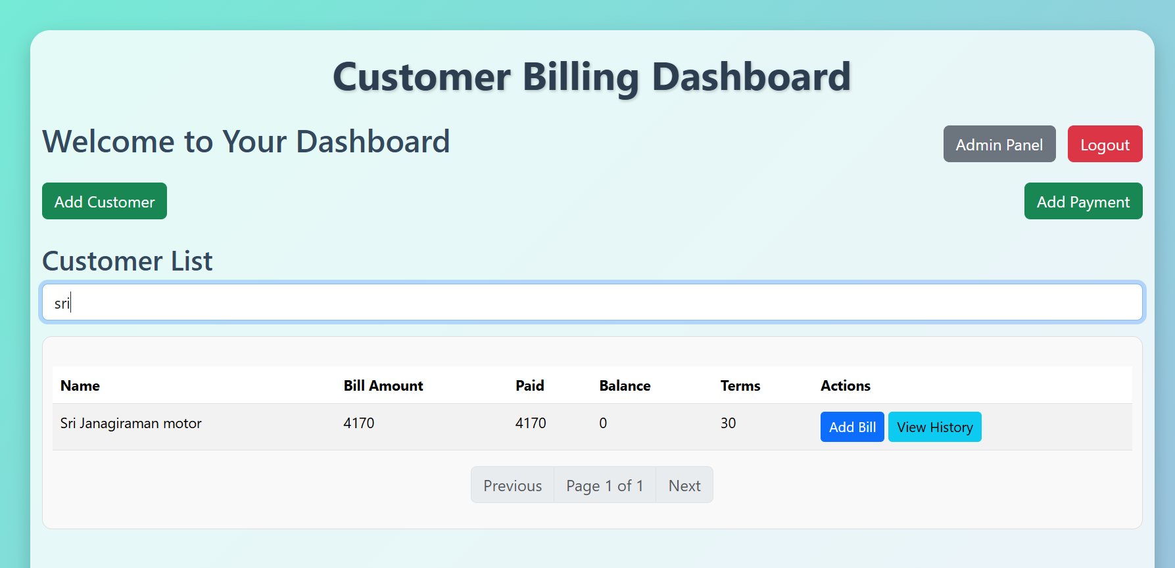Screen dimensions: 1175x568
Task: Click the terms value 30 in the row
Action: tap(728, 424)
